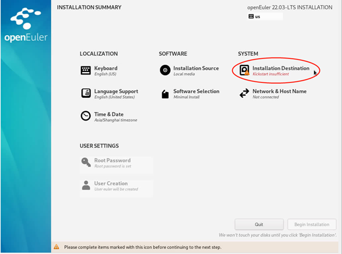Click the SYSTEM section heading
Image resolution: width=342 pixels, height=254 pixels.
[x=248, y=54]
